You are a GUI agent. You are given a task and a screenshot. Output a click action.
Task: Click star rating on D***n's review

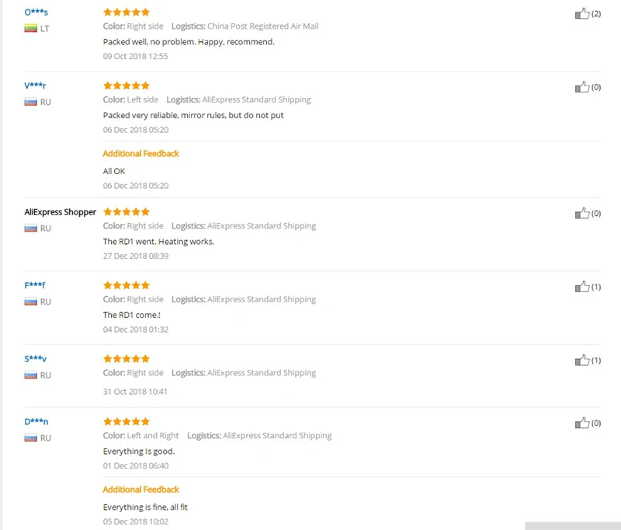coord(127,422)
